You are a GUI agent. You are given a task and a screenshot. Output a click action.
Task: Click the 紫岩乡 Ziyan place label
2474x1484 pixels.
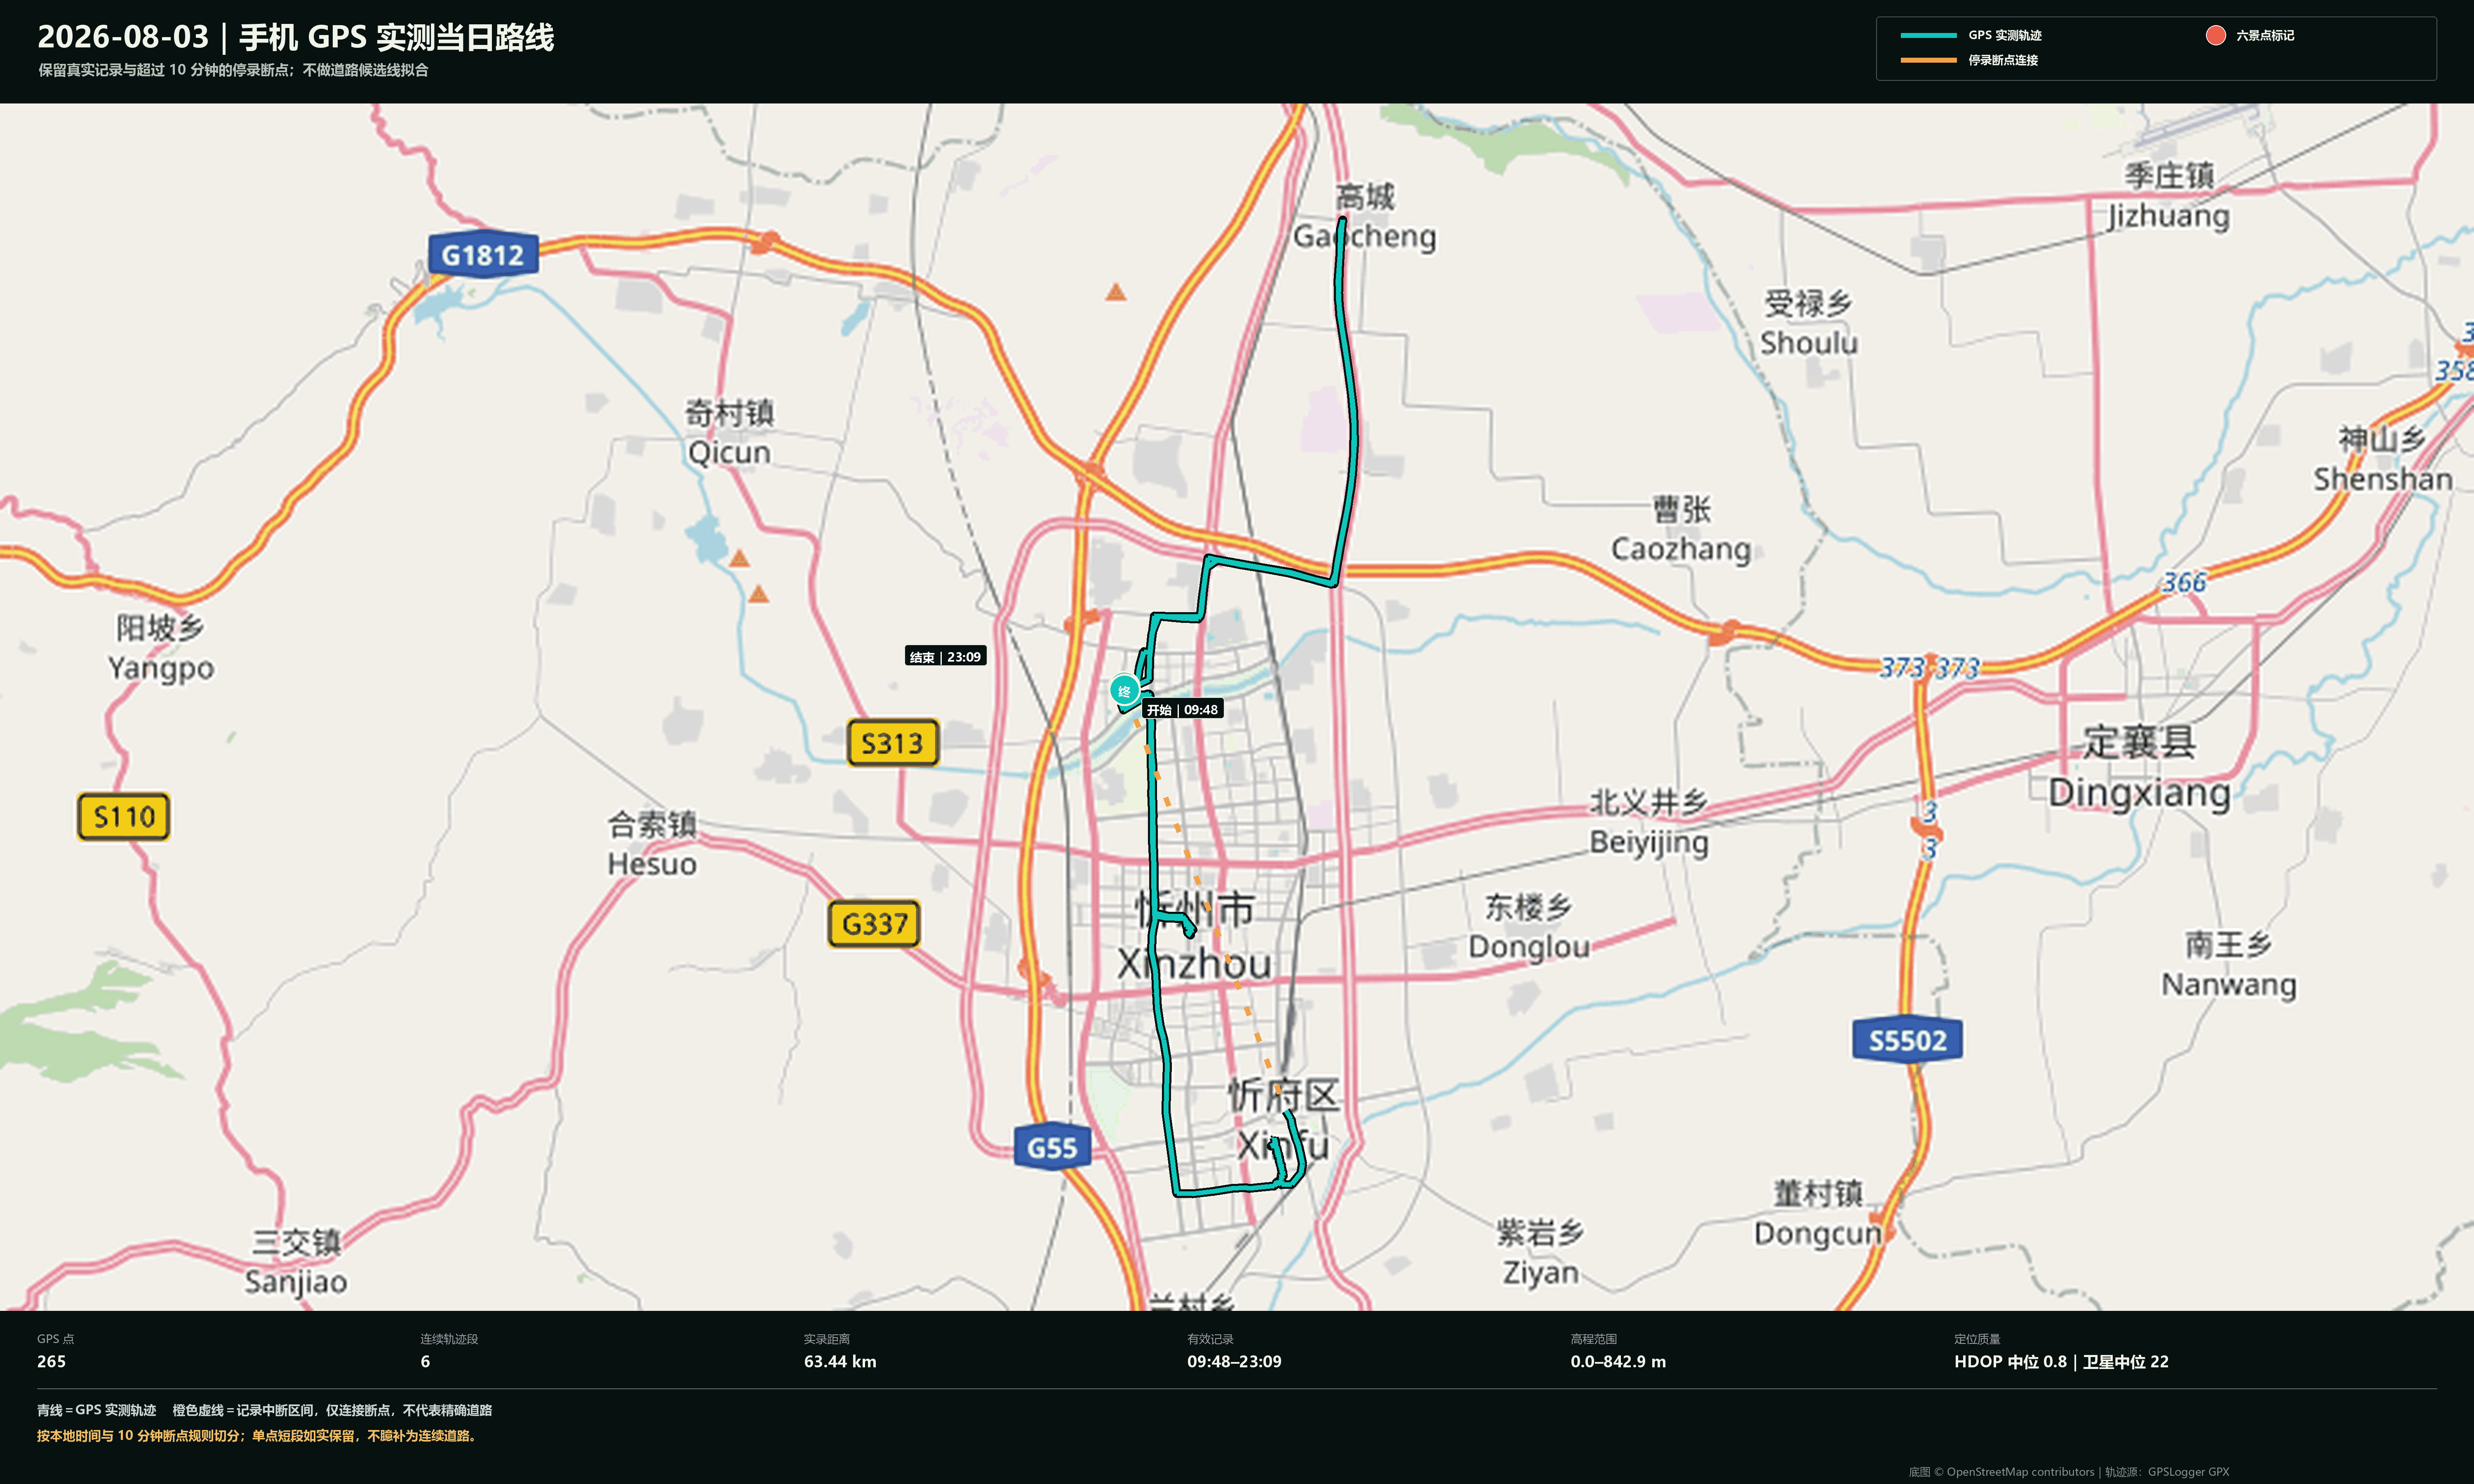(x=1540, y=1252)
